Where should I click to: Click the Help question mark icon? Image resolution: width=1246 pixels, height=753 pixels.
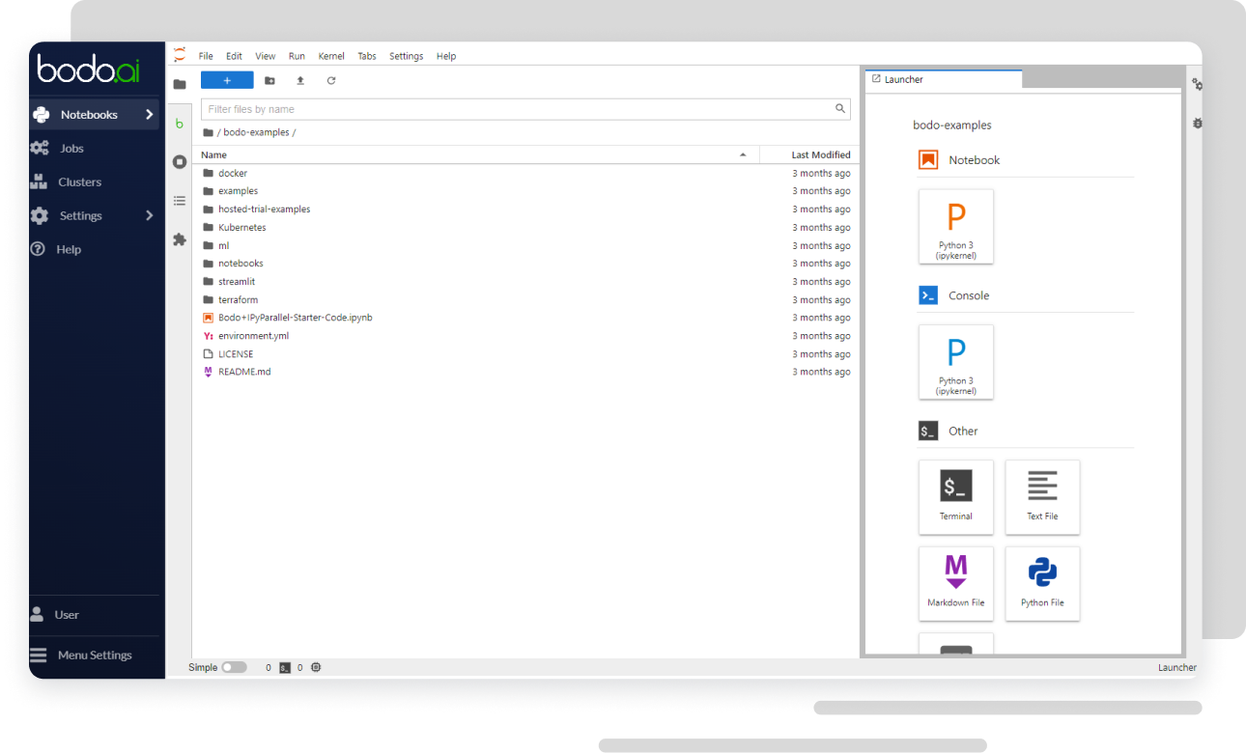39,249
